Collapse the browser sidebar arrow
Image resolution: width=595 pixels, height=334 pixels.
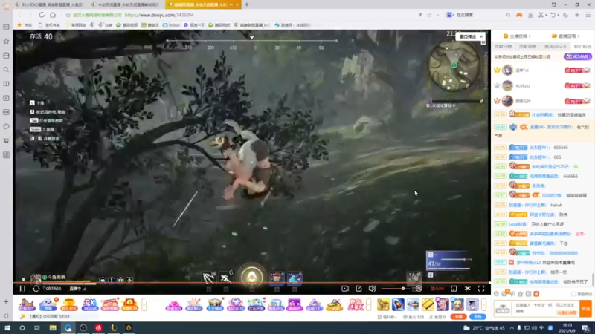[x=6, y=316]
